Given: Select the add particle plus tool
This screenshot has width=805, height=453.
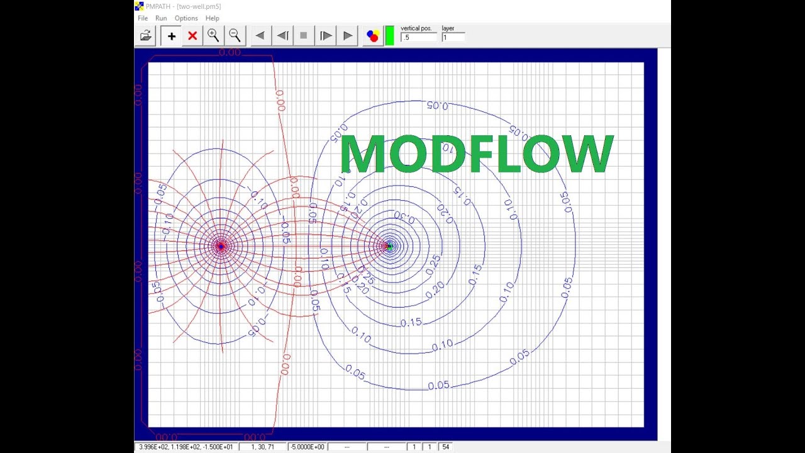Looking at the screenshot, I should point(171,36).
